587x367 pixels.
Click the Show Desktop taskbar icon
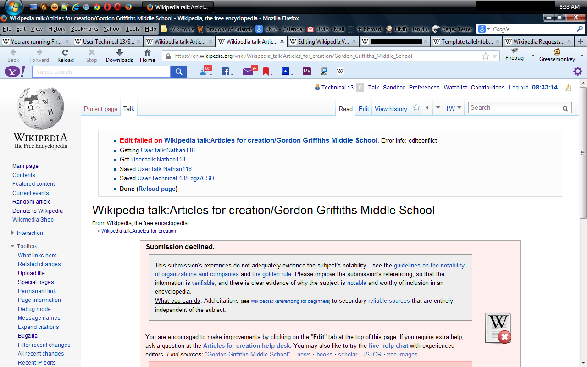click(33, 7)
